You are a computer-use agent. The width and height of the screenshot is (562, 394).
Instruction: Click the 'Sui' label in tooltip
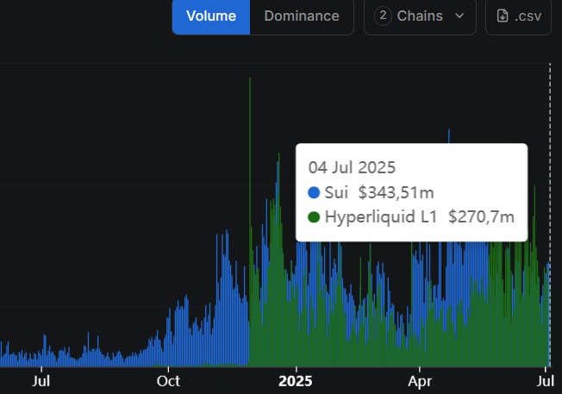(x=336, y=192)
